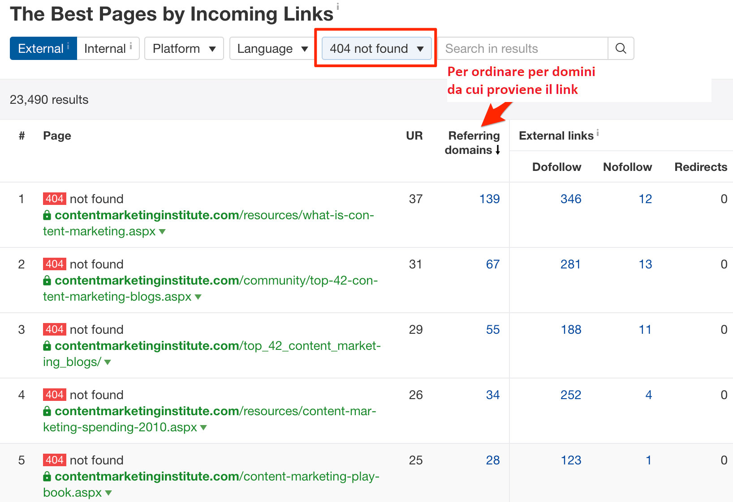Open the Platform dropdown

[184, 48]
